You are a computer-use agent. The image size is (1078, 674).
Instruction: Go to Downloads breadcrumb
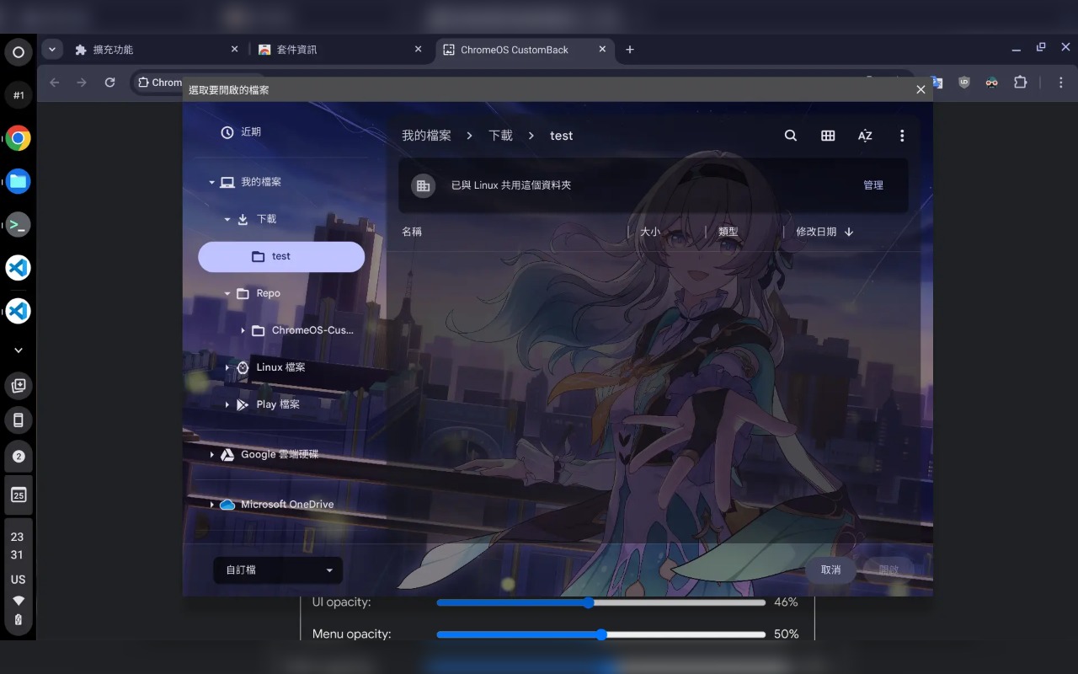coord(500,136)
